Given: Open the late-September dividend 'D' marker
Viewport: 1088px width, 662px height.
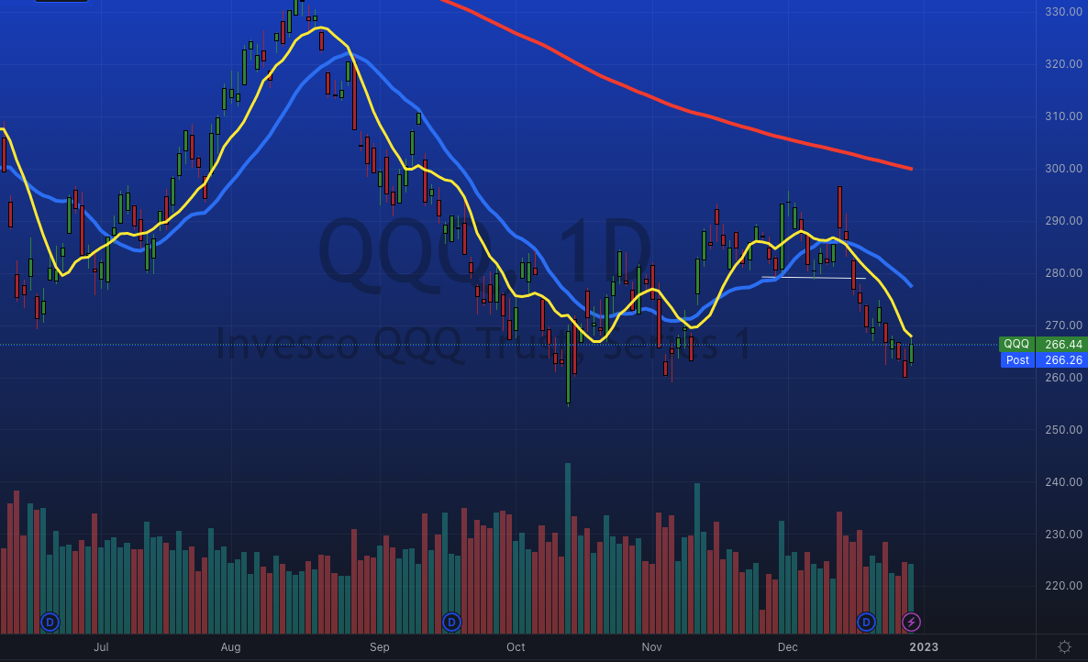Looking at the screenshot, I should tap(451, 622).
